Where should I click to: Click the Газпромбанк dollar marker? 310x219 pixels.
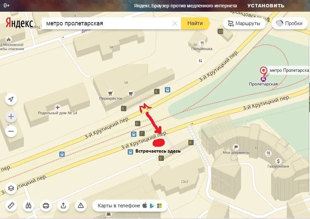coord(278,161)
